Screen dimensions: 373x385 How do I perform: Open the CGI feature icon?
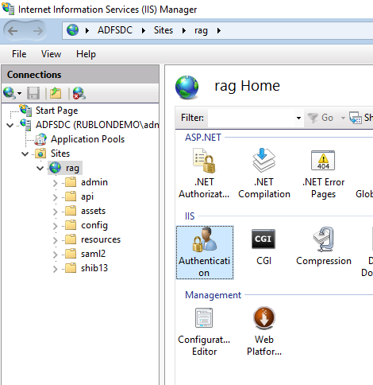click(263, 246)
